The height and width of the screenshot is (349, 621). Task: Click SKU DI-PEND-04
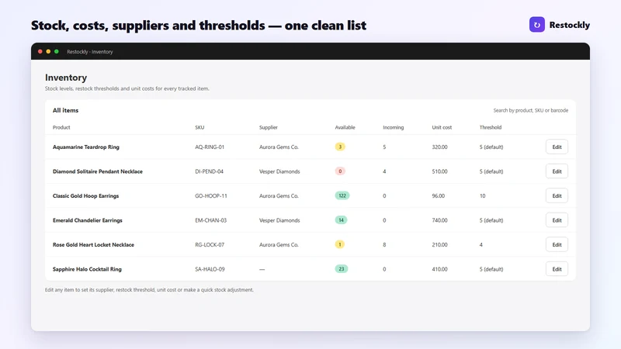tap(209, 171)
